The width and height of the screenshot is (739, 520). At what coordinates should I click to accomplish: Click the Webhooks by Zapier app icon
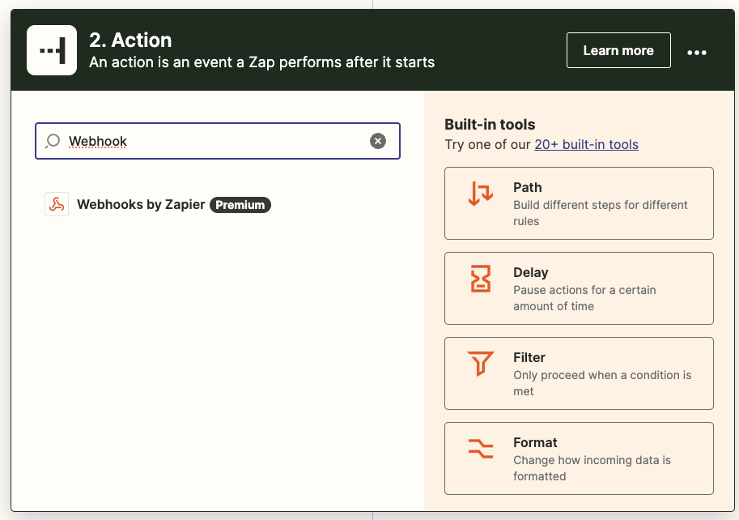pyautogui.click(x=57, y=204)
